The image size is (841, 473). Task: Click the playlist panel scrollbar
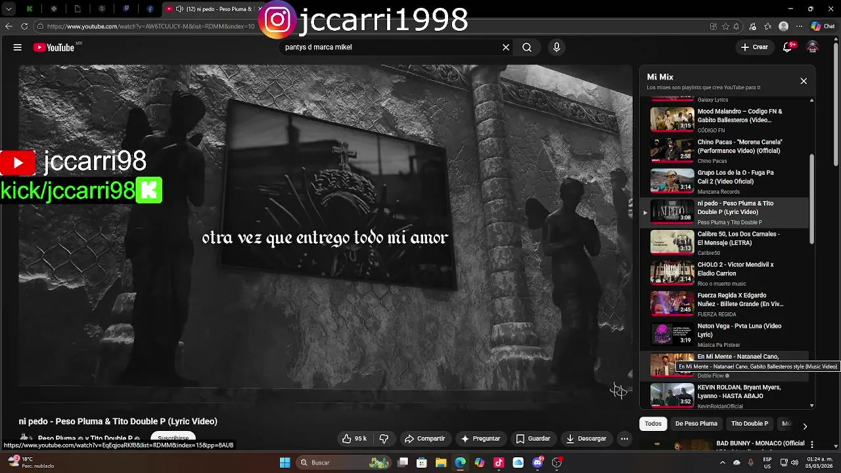(812, 199)
